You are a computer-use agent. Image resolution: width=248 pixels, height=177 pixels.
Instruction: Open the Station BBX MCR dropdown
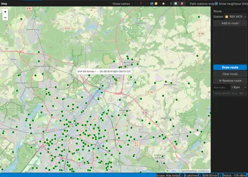(x=235, y=16)
